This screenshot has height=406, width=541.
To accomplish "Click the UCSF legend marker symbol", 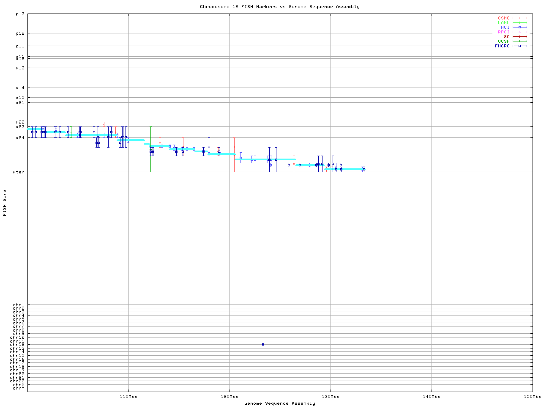I will click(x=519, y=41).
